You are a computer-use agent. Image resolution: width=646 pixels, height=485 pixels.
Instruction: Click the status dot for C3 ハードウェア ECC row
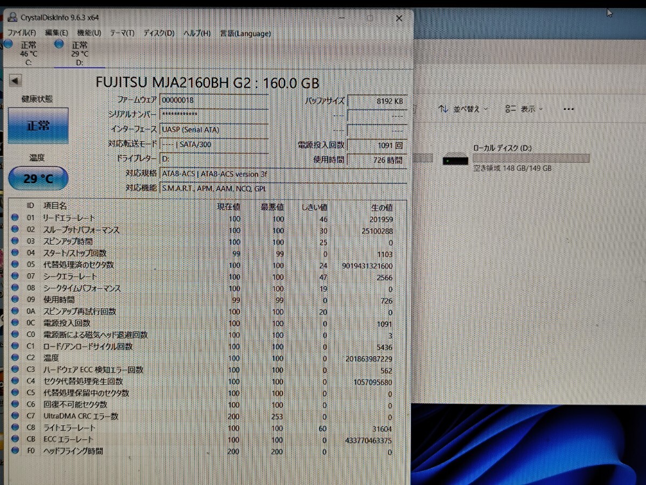click(x=15, y=370)
